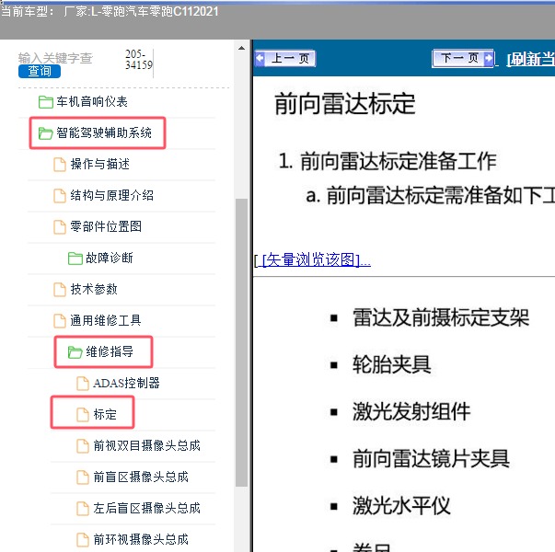The height and width of the screenshot is (552, 555).
Task: Open the 左后盲区摄像头总成 document
Action: pyautogui.click(x=147, y=508)
